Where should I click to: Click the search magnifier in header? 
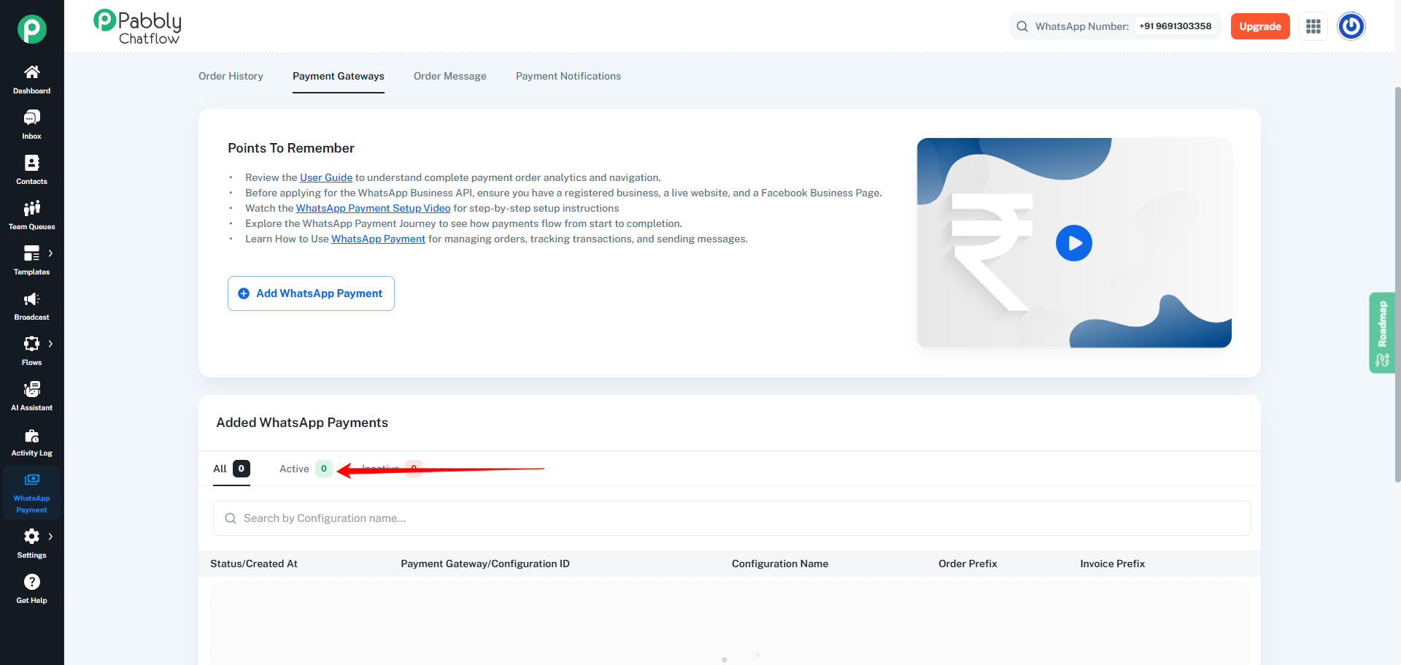(1022, 26)
